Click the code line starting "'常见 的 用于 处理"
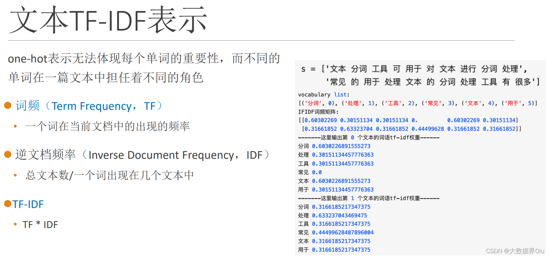Image resolution: width=549 pixels, height=257 pixels. coord(433,82)
